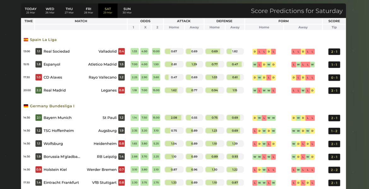The image size is (369, 189).
Task: Open the Spain La Liga league link
Action: click(43, 40)
